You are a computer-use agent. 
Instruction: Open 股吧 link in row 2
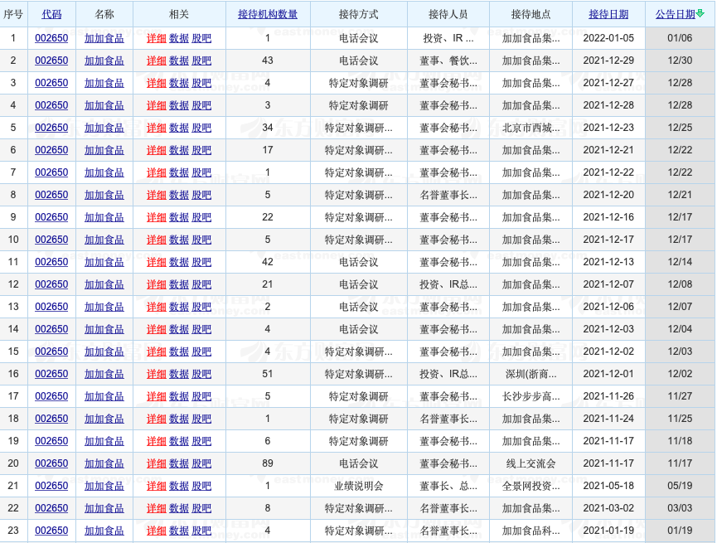(201, 61)
